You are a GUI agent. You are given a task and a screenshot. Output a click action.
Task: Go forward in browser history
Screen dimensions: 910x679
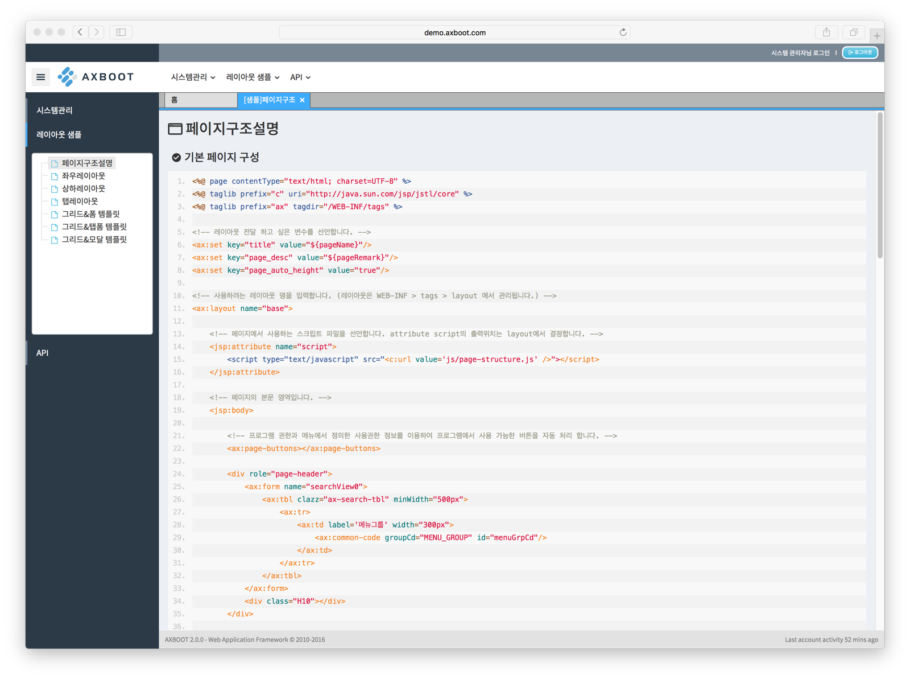(97, 32)
